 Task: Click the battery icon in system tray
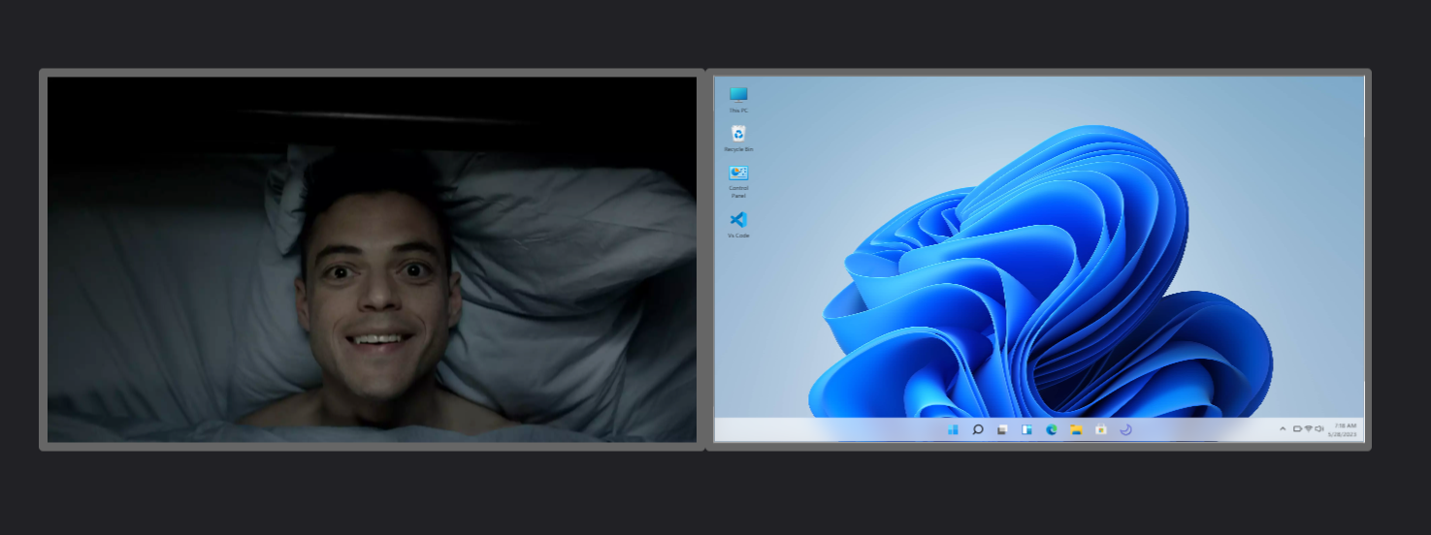[1297, 428]
